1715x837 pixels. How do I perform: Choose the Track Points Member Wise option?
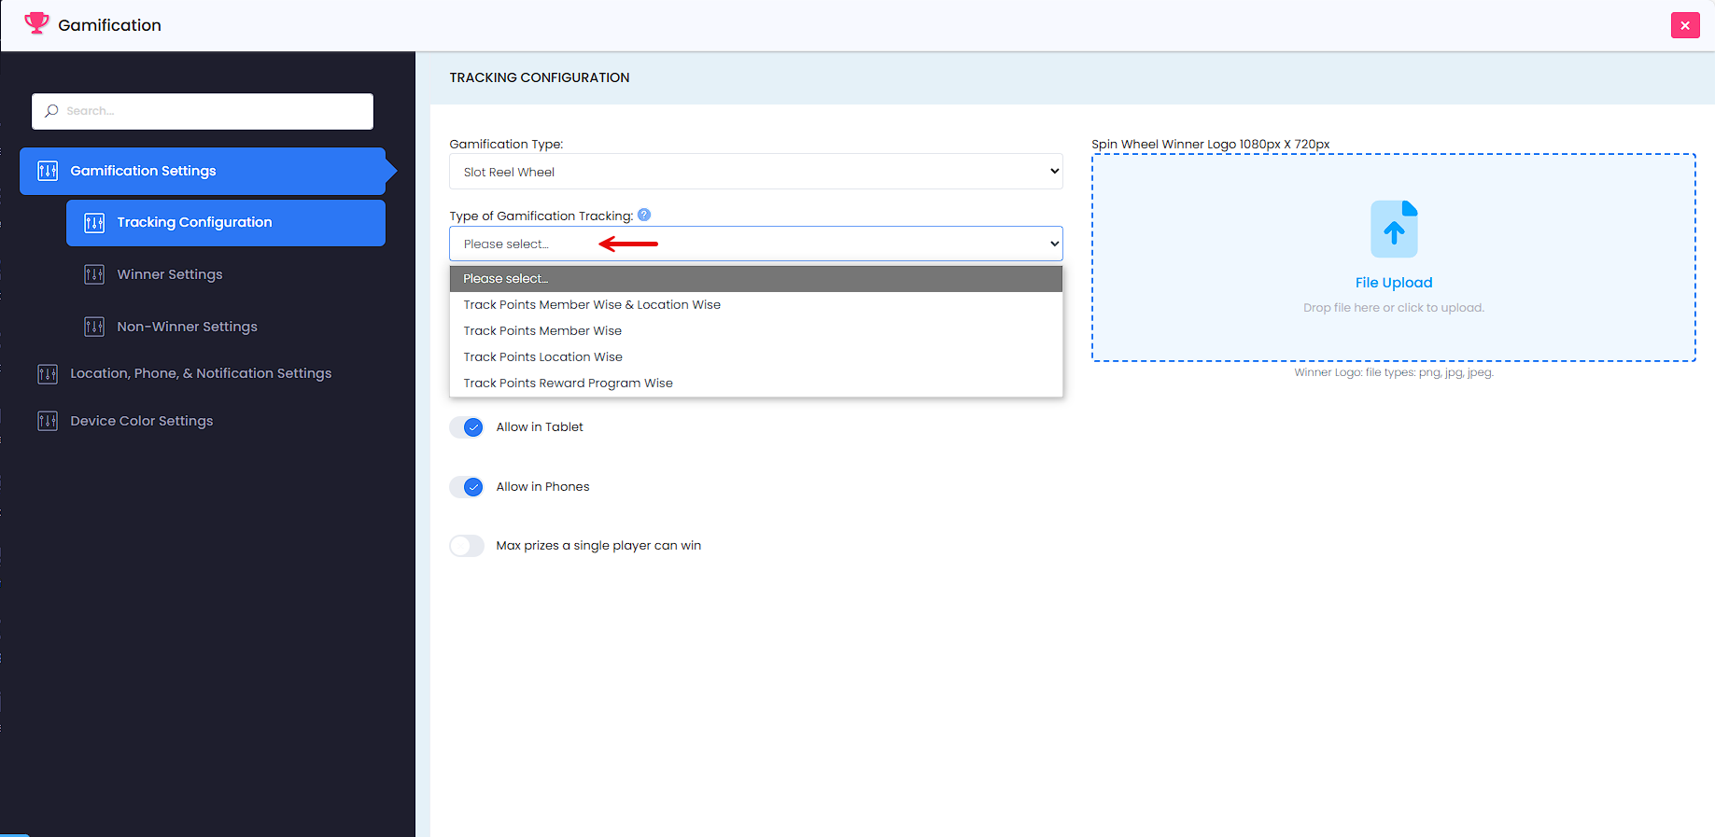tap(756, 331)
